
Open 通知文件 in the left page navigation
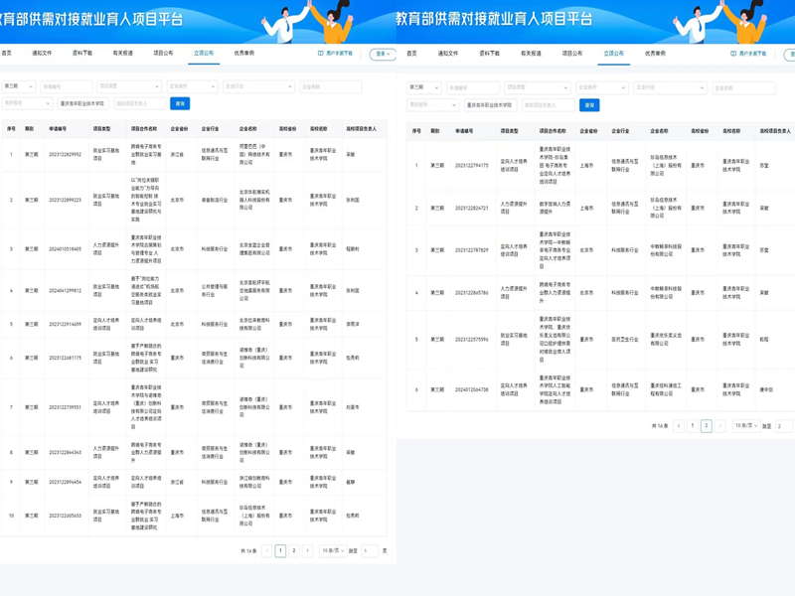(x=42, y=53)
